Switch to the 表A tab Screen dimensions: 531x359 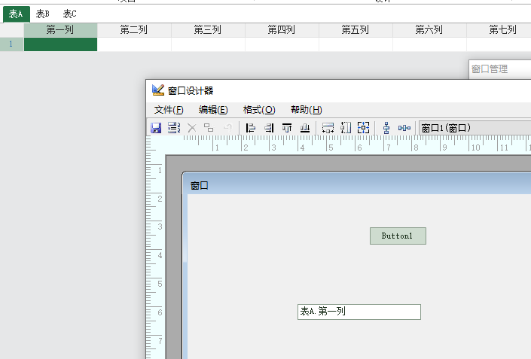click(x=17, y=14)
